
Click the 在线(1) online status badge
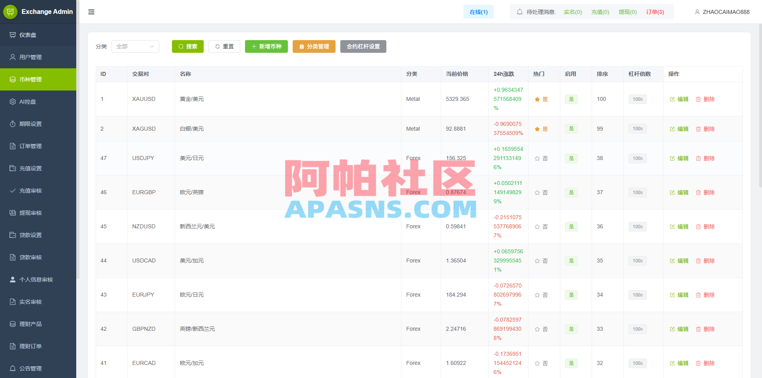478,12
